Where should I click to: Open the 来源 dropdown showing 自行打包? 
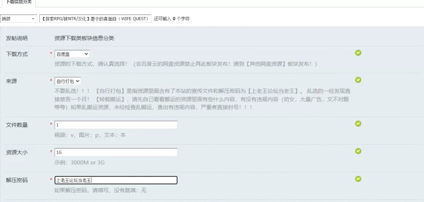[x=68, y=81]
